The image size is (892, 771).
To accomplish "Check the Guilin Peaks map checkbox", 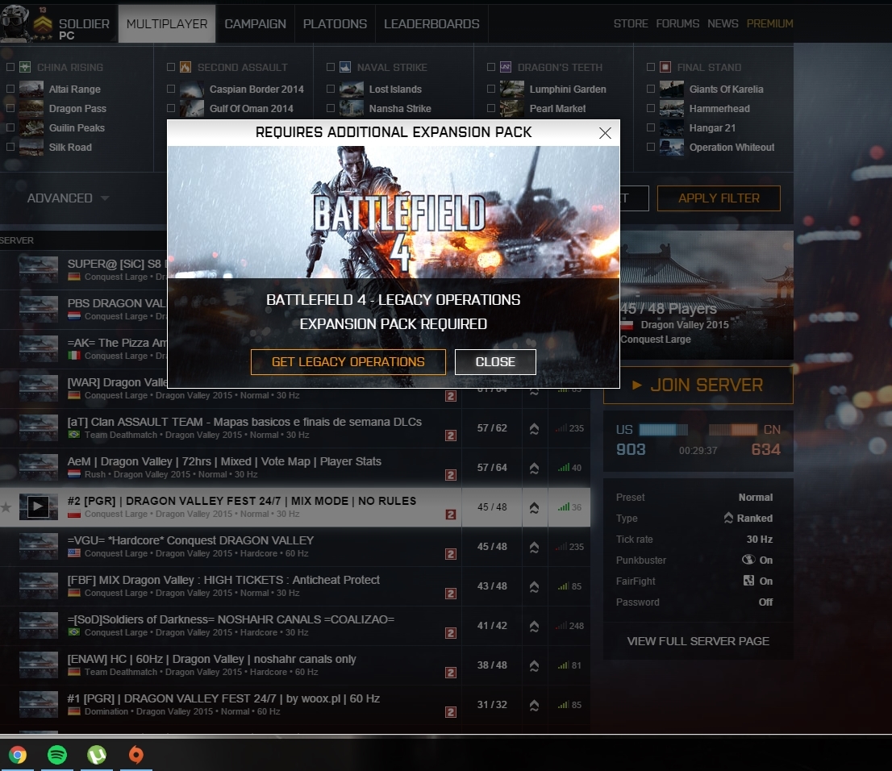I will (10, 127).
